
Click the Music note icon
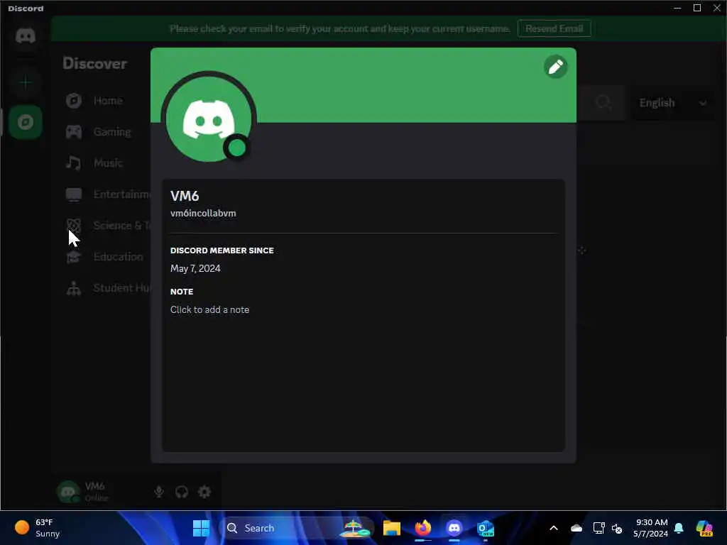pos(74,163)
